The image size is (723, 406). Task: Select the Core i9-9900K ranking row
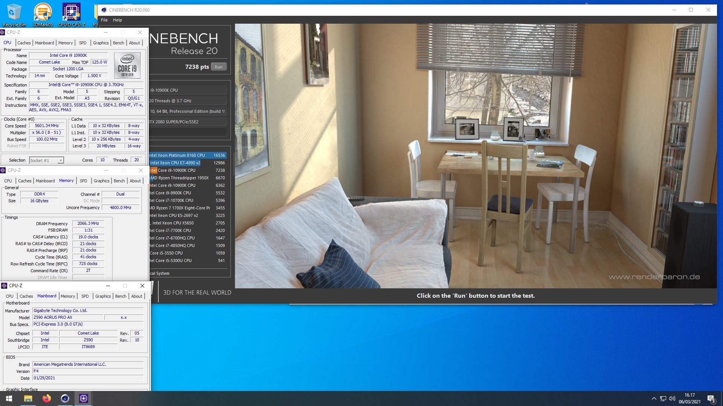tap(188, 193)
